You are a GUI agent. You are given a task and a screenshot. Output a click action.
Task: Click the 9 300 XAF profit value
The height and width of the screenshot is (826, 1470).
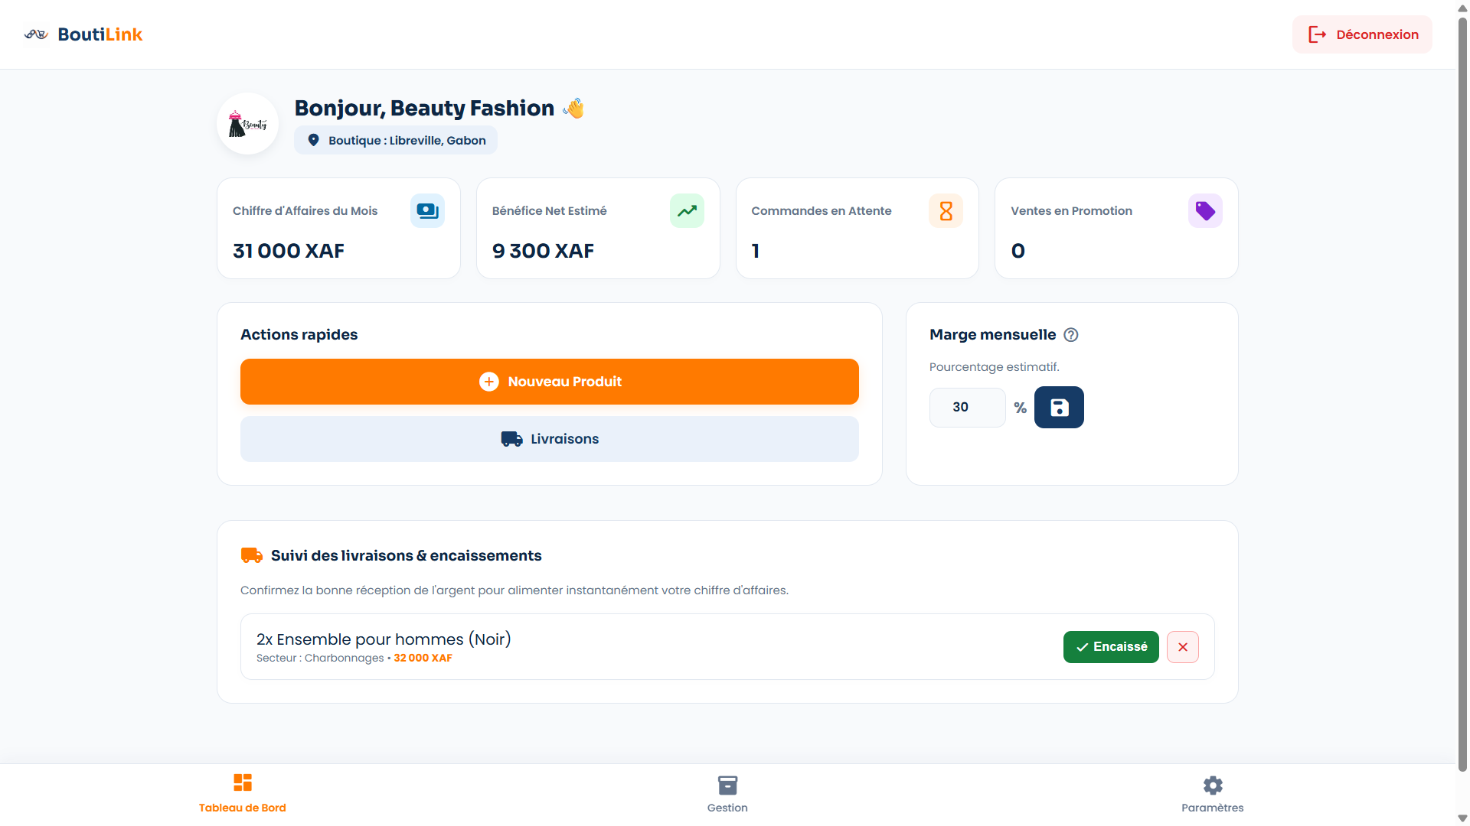coord(543,251)
